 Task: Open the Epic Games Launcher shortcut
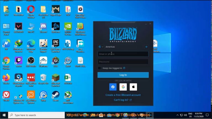point(56,46)
